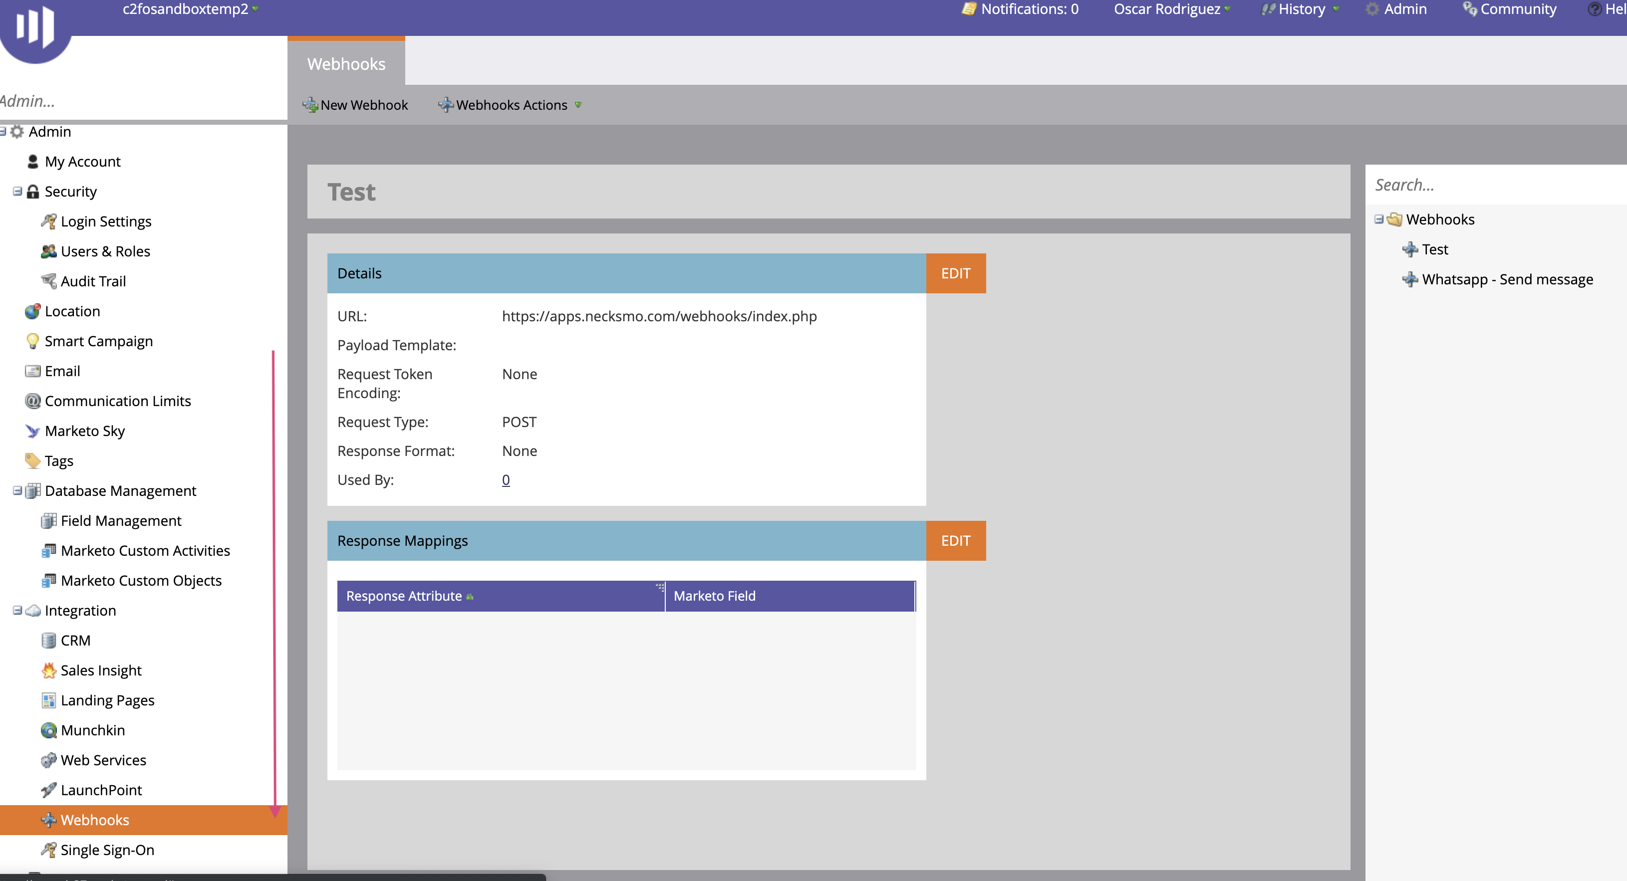The height and width of the screenshot is (881, 1627).
Task: Click the Test webhook tree icon
Action: [x=1409, y=249]
